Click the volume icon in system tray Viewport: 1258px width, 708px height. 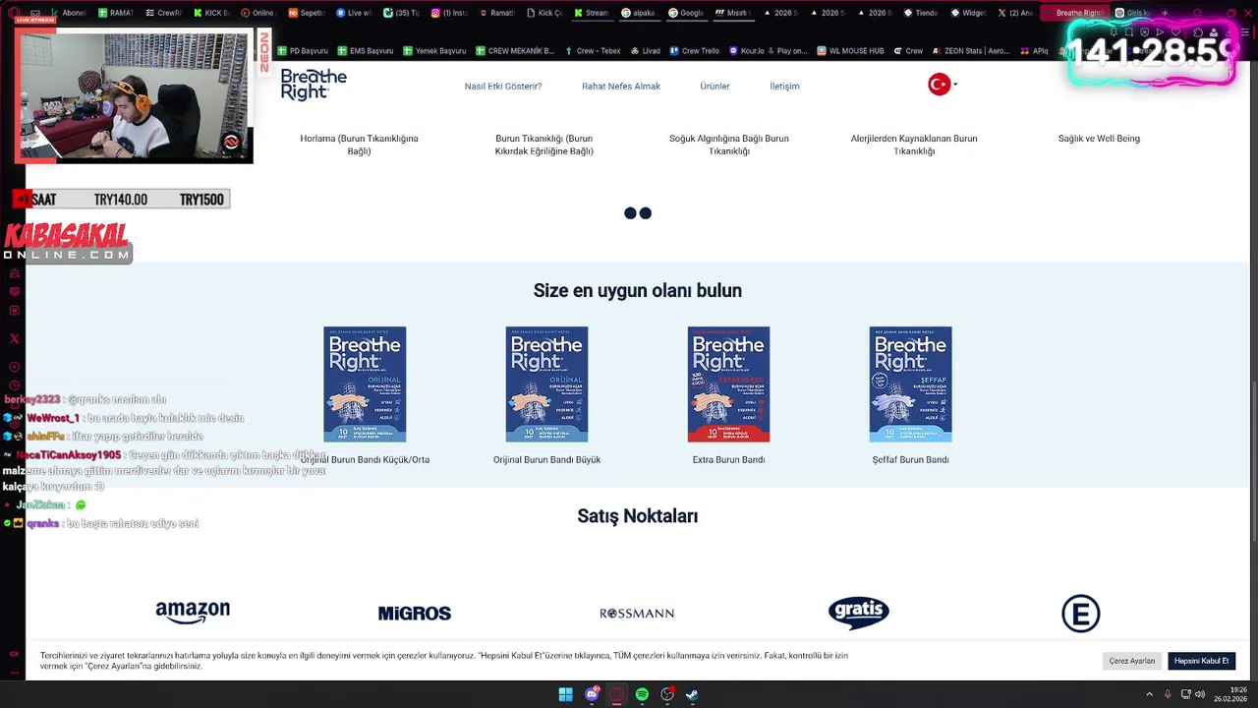point(1200,694)
